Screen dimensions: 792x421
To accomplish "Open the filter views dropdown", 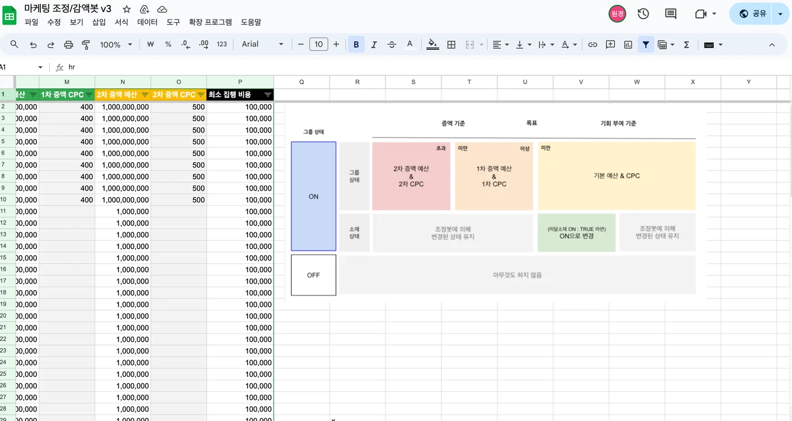I will click(666, 44).
